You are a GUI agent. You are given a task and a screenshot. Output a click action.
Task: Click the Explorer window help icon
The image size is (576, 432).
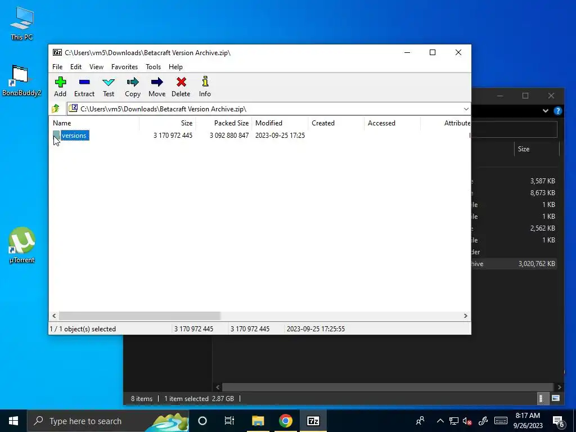[557, 111]
